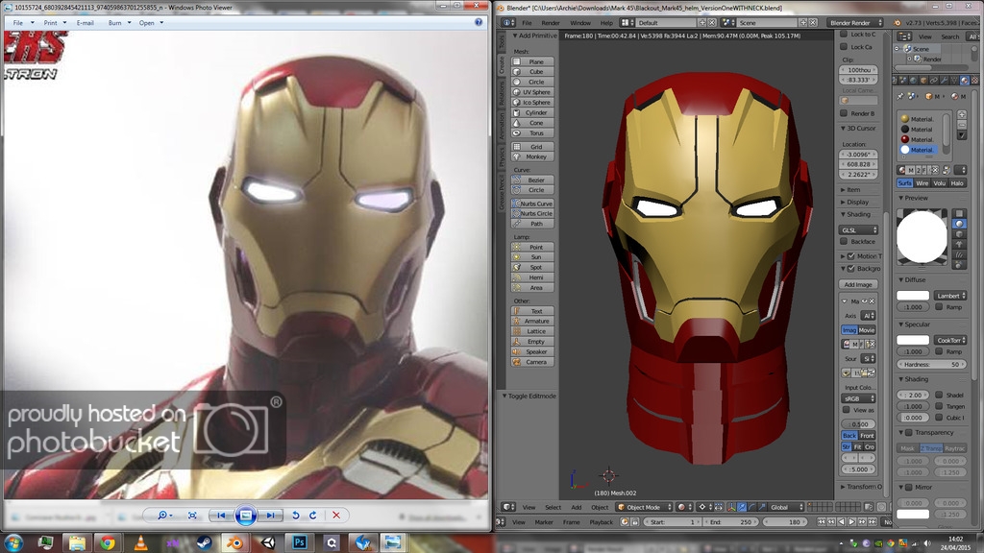
Task: Add a Point lamp
Action: point(532,247)
